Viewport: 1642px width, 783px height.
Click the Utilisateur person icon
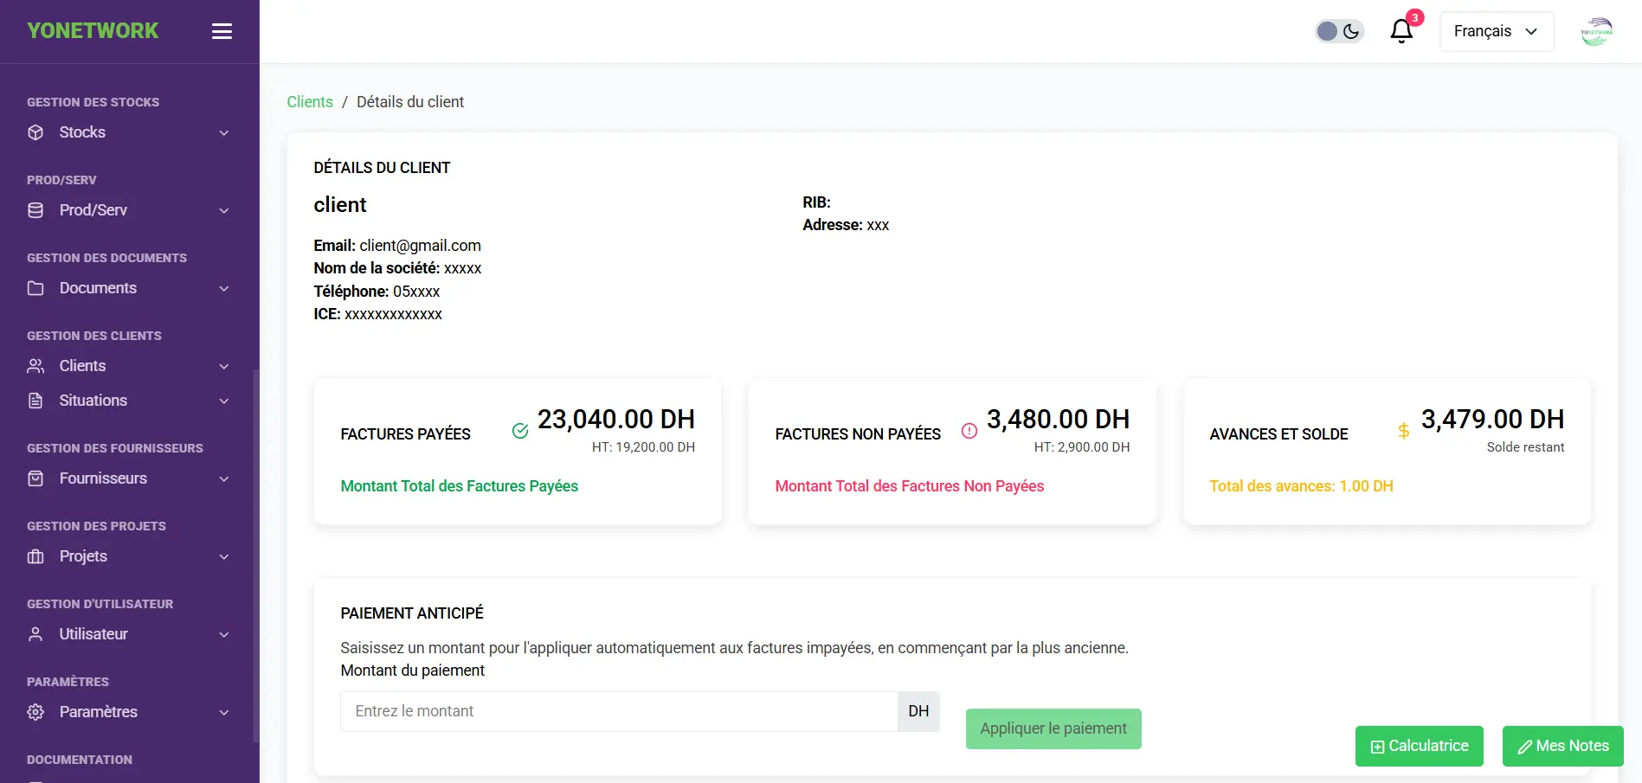pyautogui.click(x=35, y=633)
